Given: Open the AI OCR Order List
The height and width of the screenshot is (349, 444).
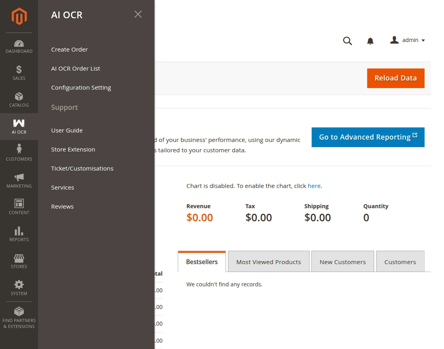Looking at the screenshot, I should (x=75, y=68).
